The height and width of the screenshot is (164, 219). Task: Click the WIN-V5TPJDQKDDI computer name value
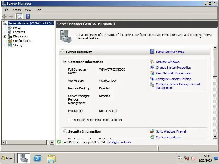[112, 69]
